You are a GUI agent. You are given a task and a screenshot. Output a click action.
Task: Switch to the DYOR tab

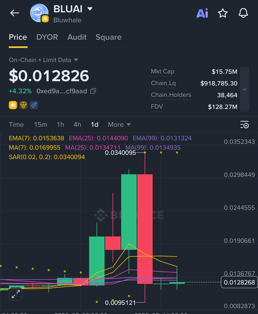tap(47, 37)
